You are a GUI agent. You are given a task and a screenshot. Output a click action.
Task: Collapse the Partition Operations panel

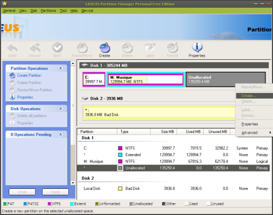pos(61,69)
